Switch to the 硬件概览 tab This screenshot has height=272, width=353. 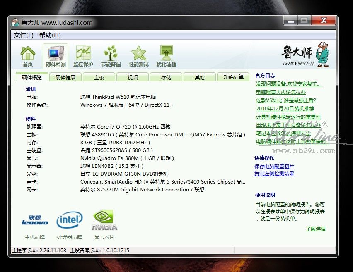32,77
